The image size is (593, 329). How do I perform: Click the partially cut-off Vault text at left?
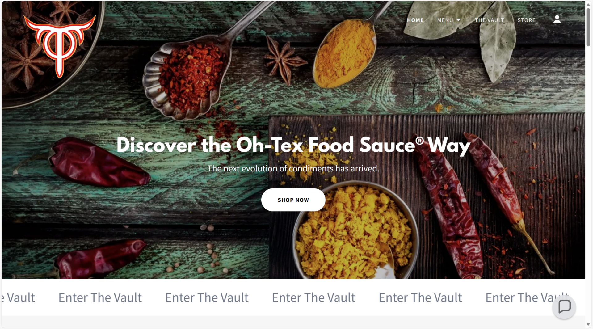click(18, 297)
